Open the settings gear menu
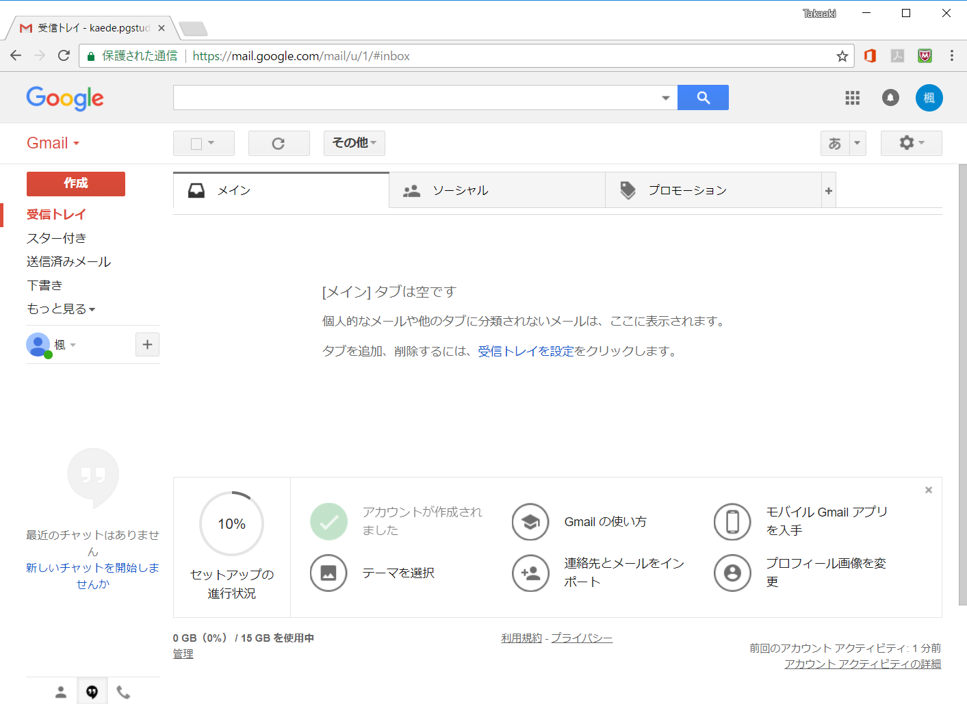The image size is (967, 704). [x=911, y=143]
